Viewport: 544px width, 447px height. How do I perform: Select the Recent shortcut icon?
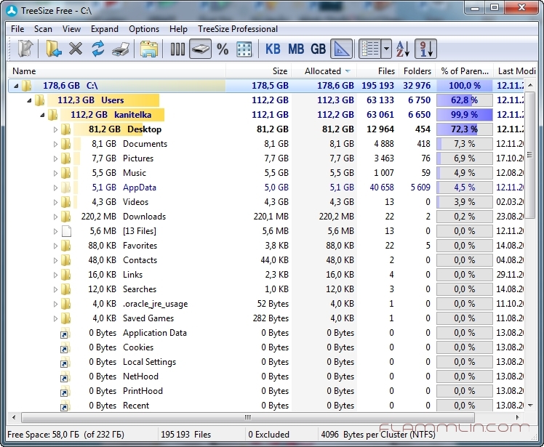coord(65,406)
